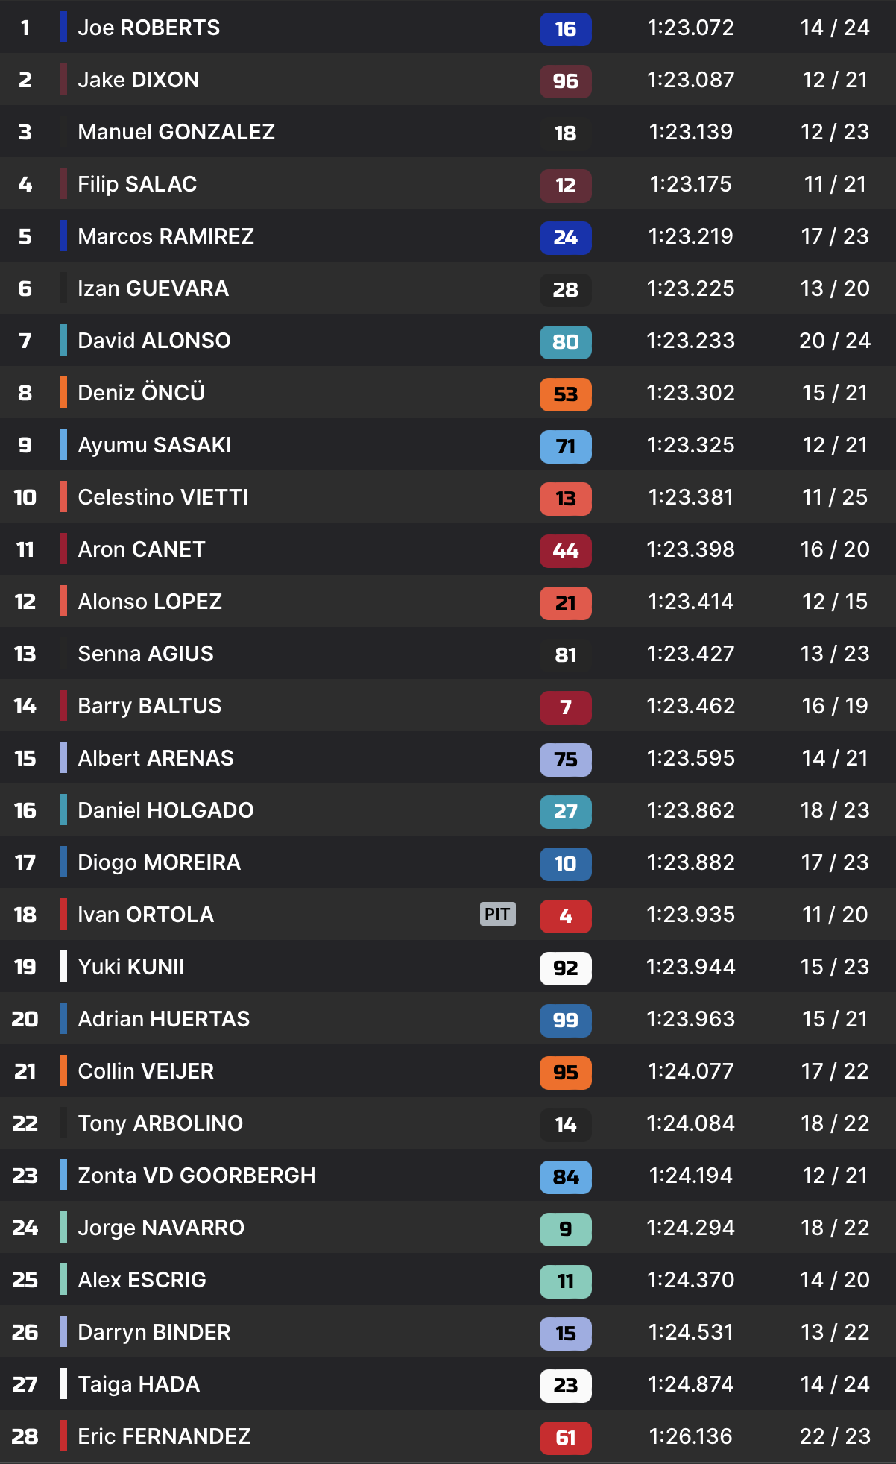Viewport: 896px width, 1464px height.
Task: Click Aron CANET number 44 badge
Action: click(565, 551)
